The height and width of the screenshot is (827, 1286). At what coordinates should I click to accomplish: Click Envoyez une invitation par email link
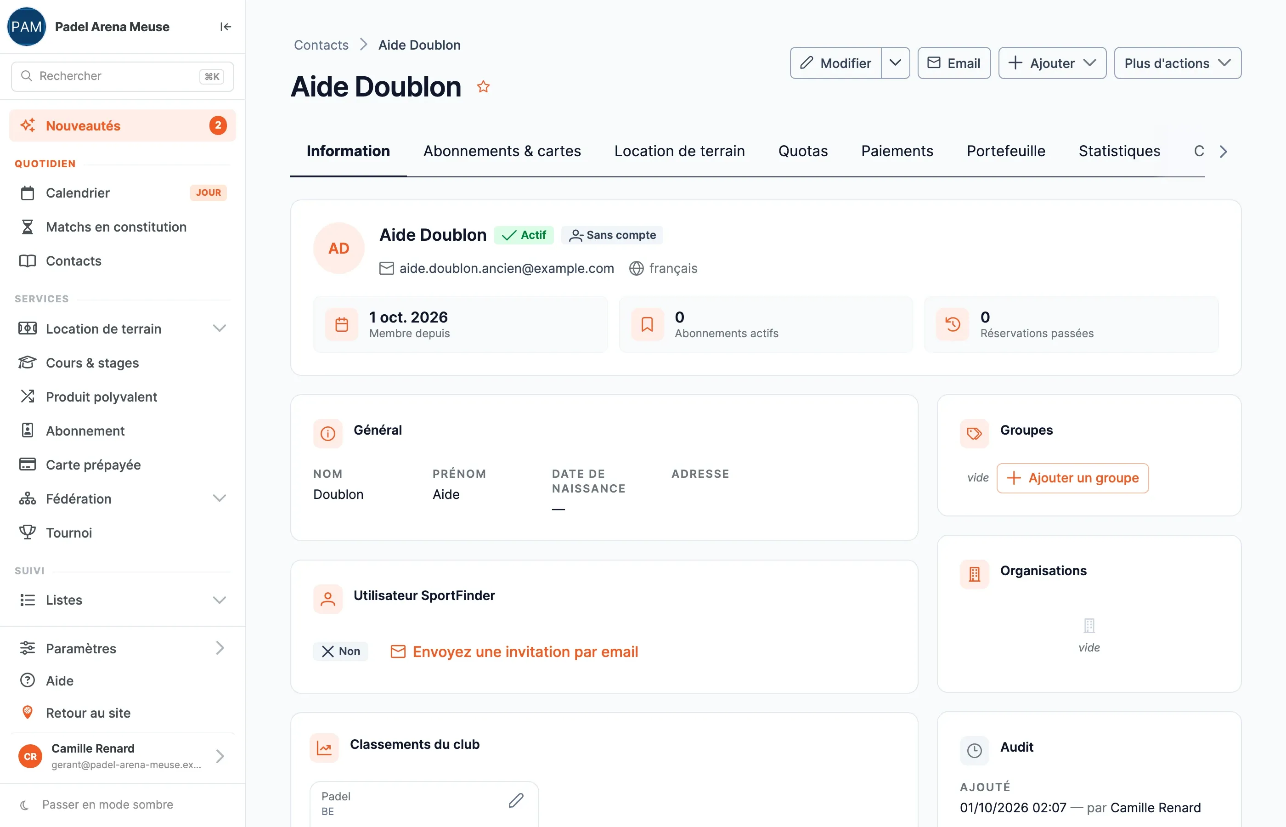pos(513,651)
